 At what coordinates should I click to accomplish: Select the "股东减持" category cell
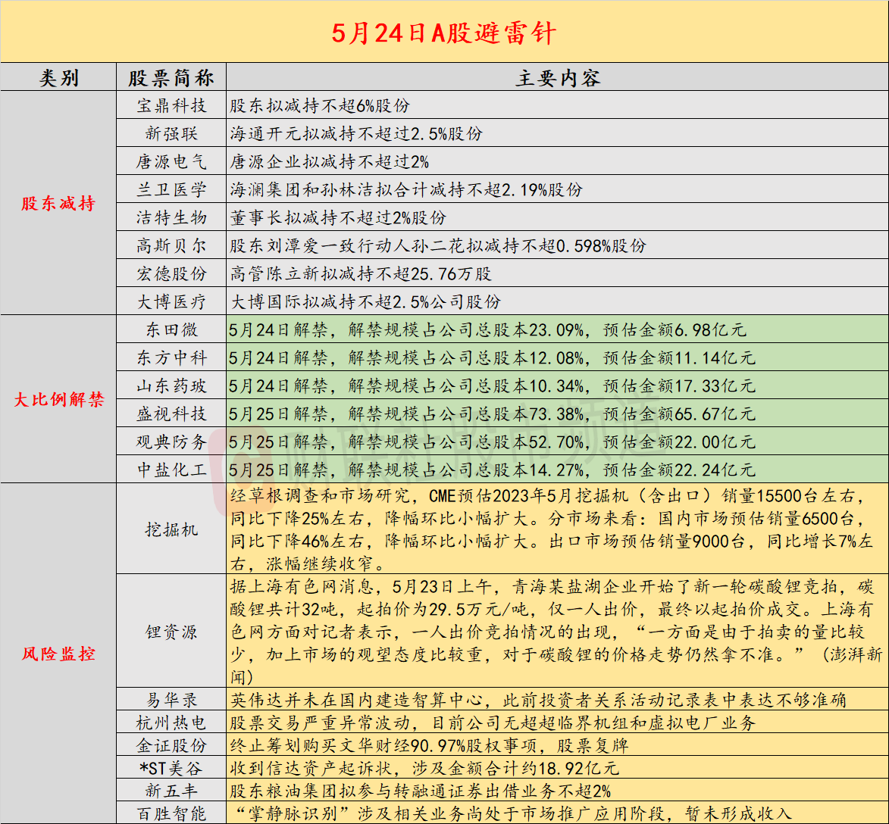pyautogui.click(x=58, y=203)
